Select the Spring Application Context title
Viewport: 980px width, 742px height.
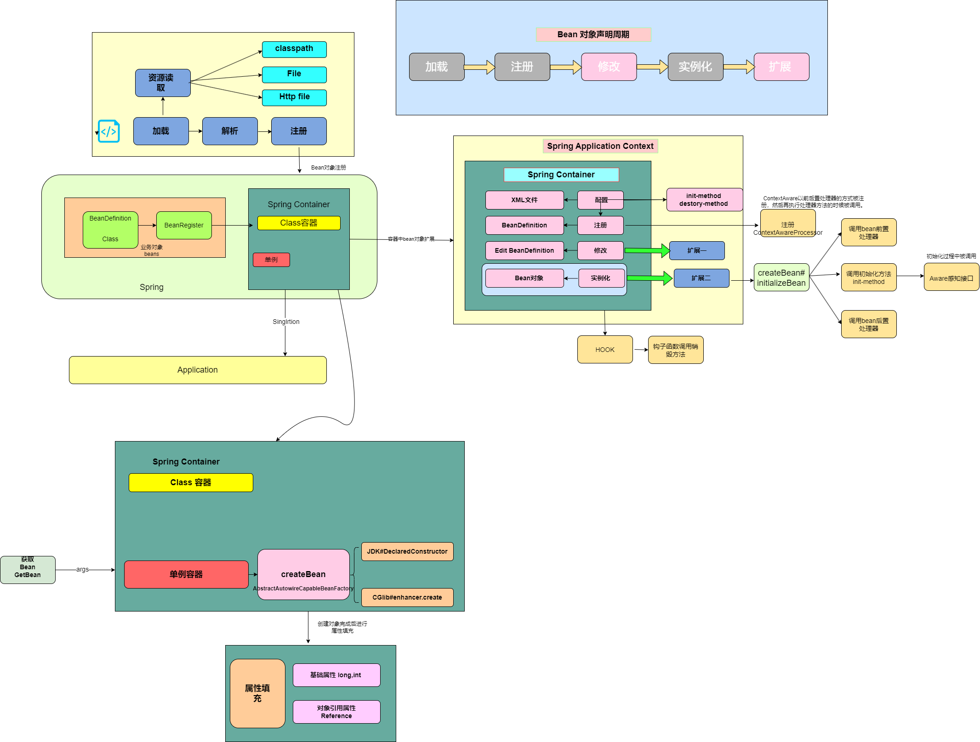[600, 146]
